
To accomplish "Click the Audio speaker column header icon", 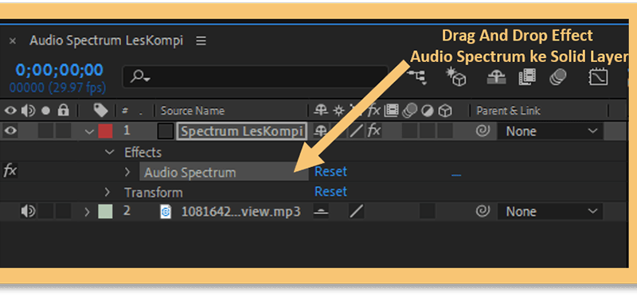I will [28, 111].
